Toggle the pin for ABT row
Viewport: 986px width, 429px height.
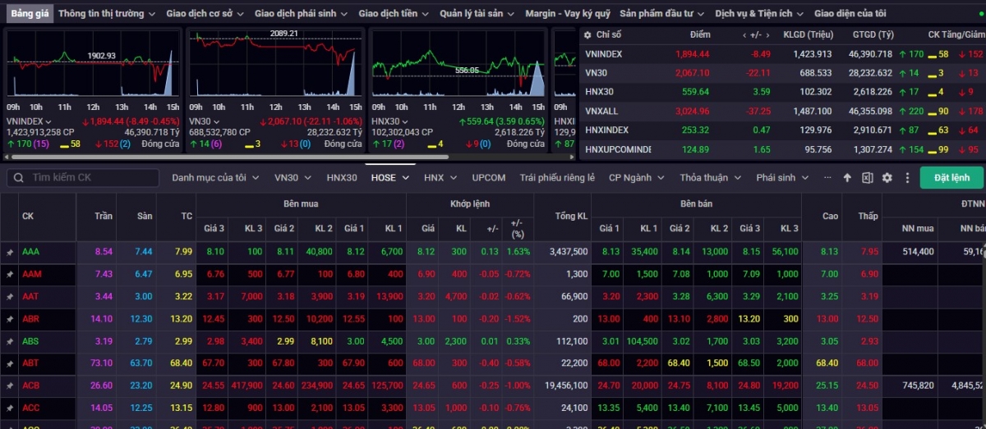pyautogui.click(x=10, y=363)
